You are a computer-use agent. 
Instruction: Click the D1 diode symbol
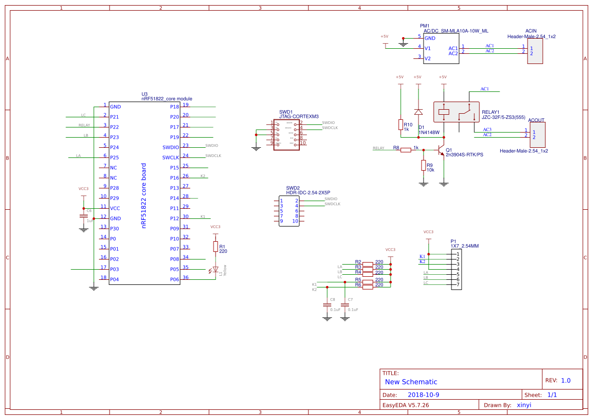pyautogui.click(x=418, y=112)
